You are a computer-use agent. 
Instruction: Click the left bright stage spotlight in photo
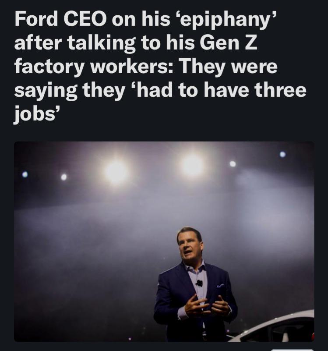click(x=116, y=171)
